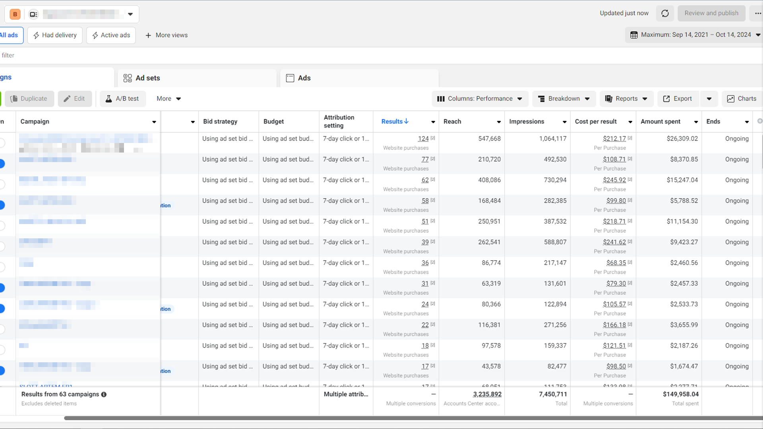This screenshot has width=763, height=429.
Task: Click 124 results link in first row
Action: 423,139
